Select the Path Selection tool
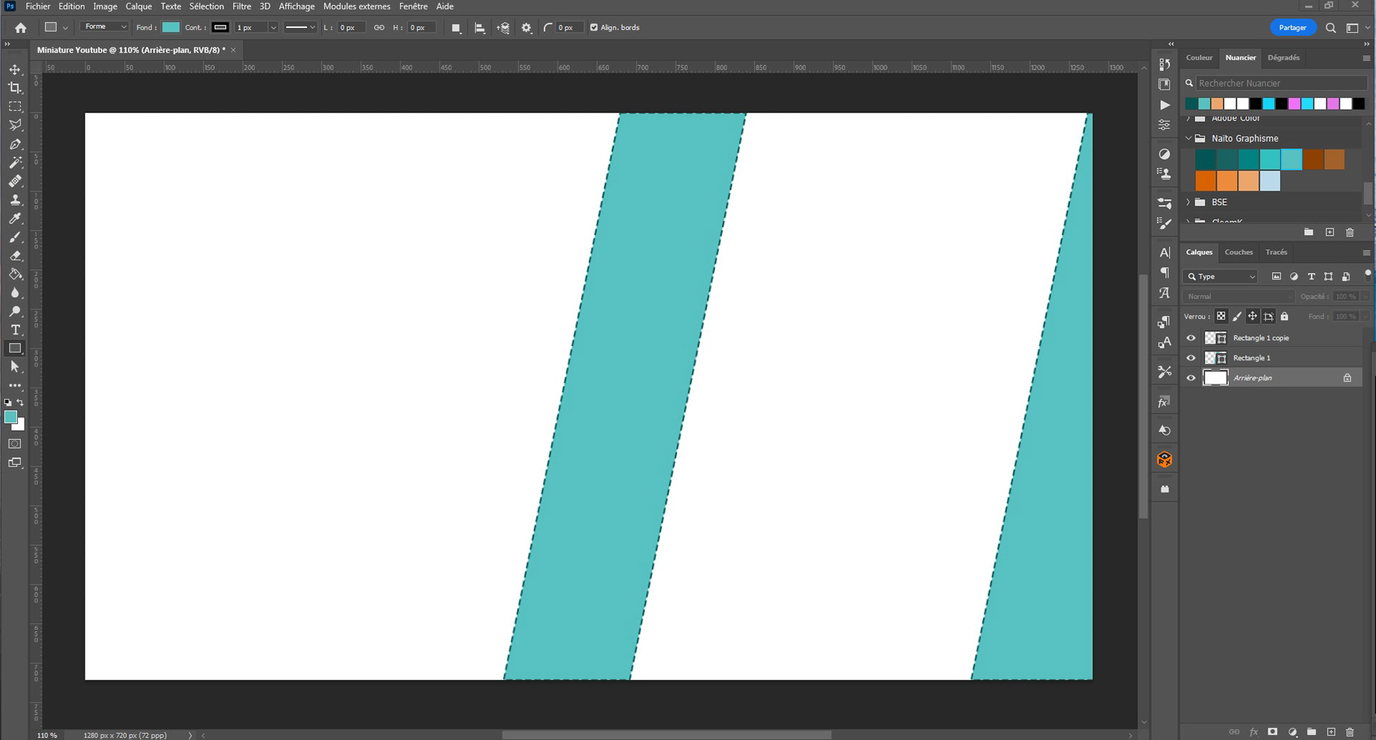 15,367
